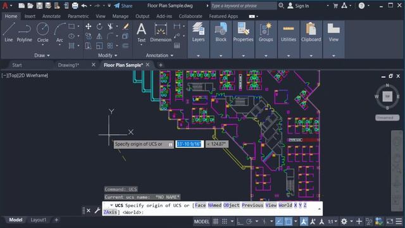Open the annotation scale 1:1 dropdown
The height and width of the screenshot is (228, 405).
(332, 222)
